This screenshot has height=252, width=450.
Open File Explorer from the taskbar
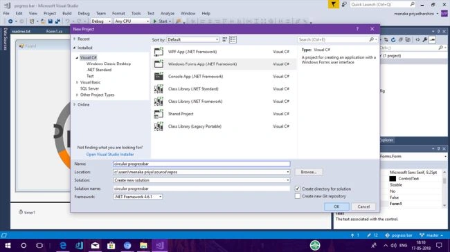[143, 245]
